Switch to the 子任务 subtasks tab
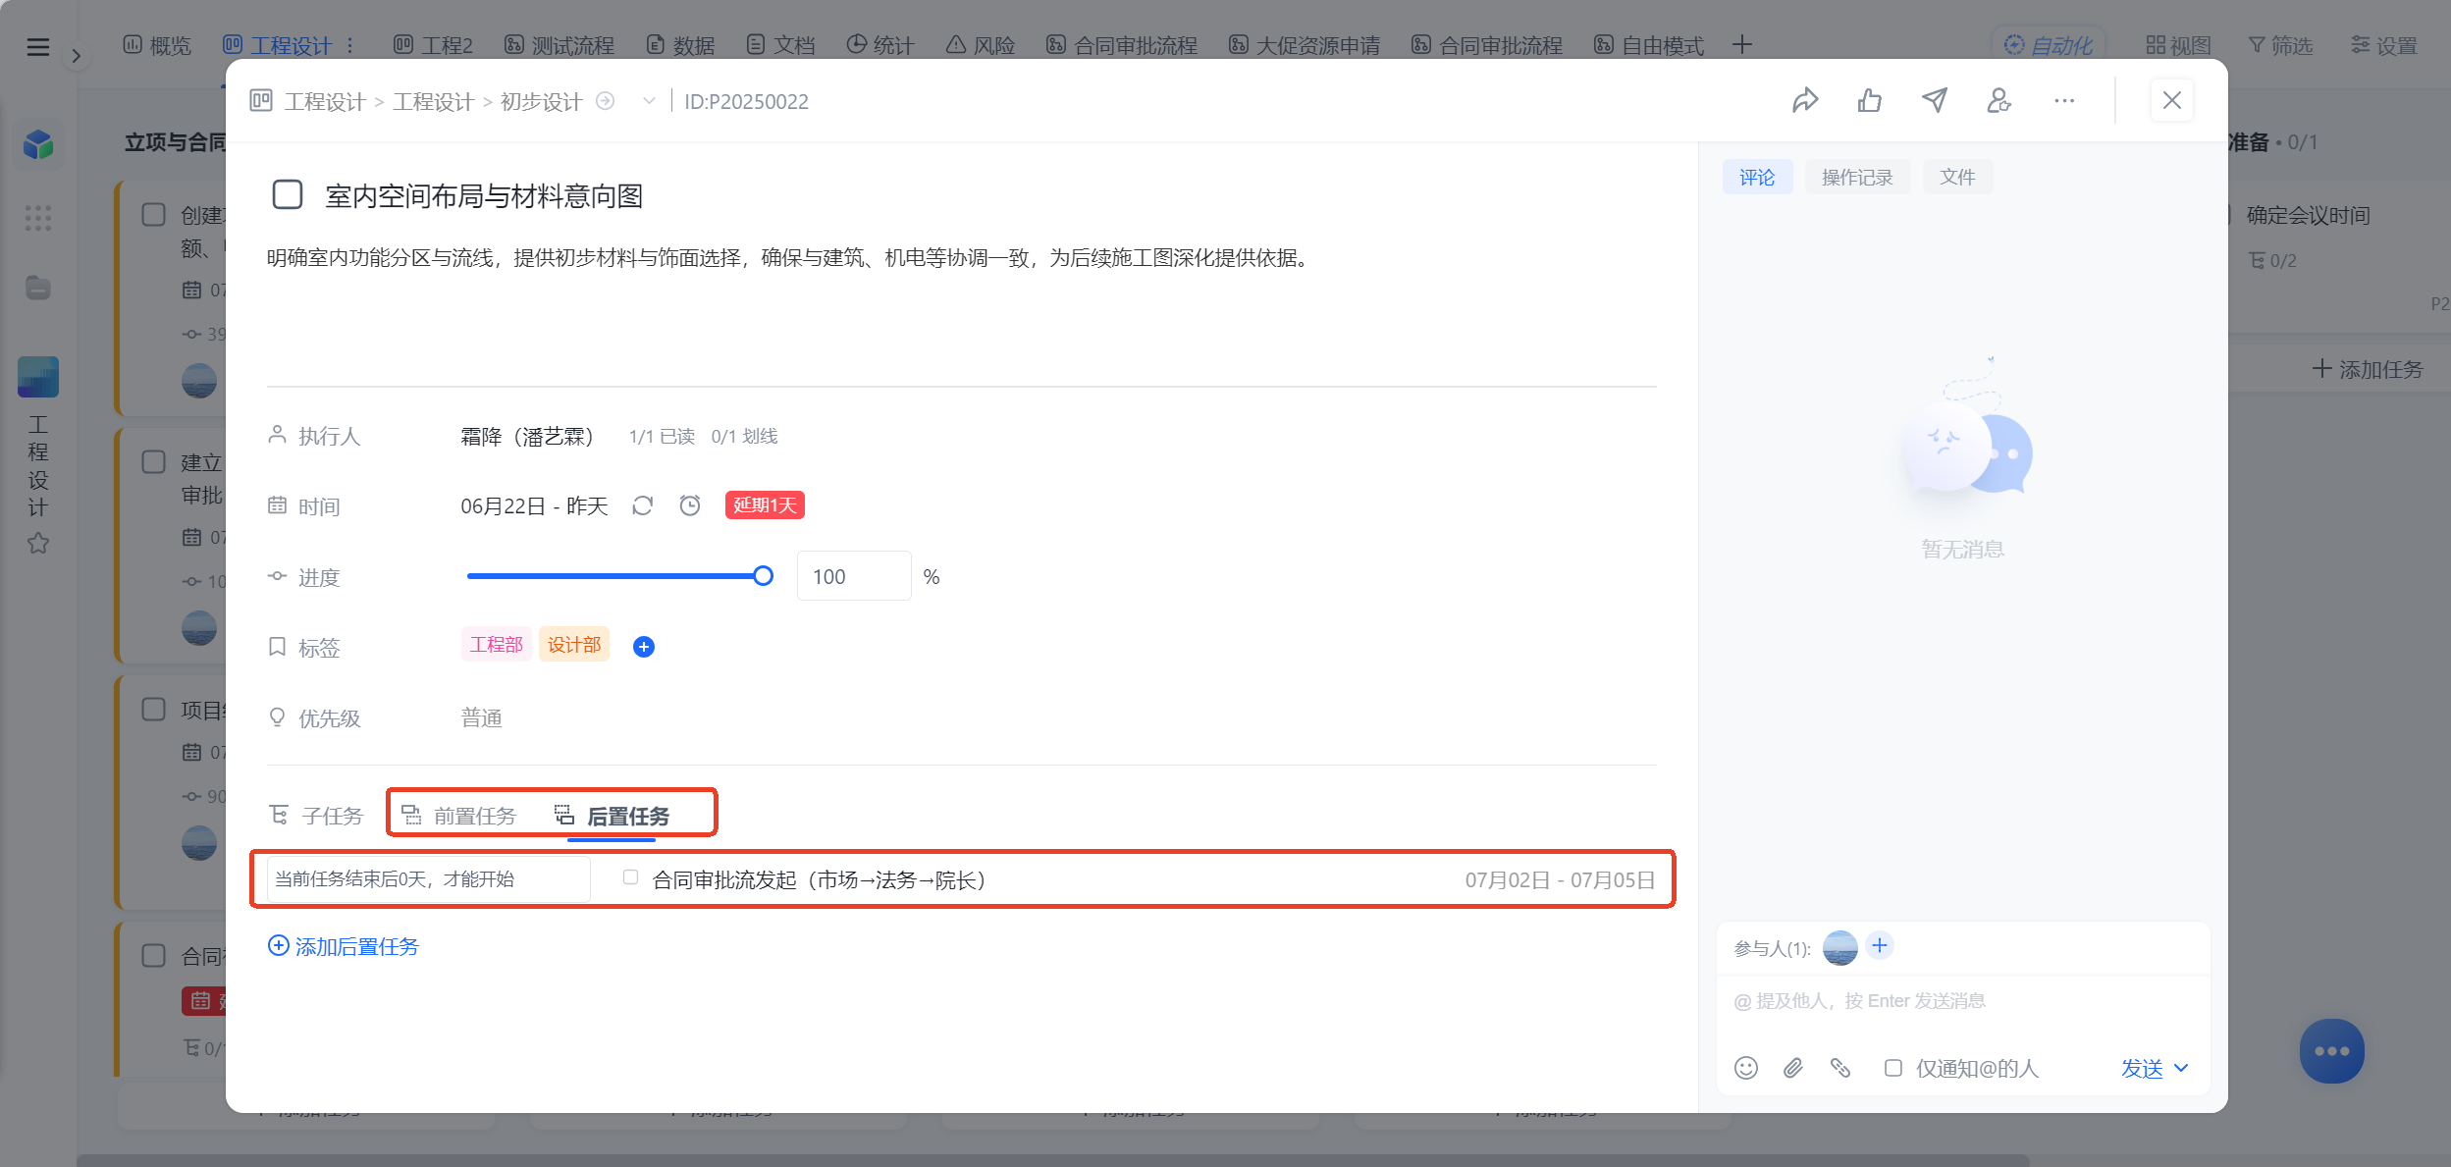 coord(316,816)
